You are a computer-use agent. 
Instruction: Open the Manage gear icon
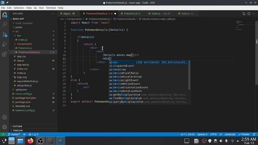tap(4, 127)
